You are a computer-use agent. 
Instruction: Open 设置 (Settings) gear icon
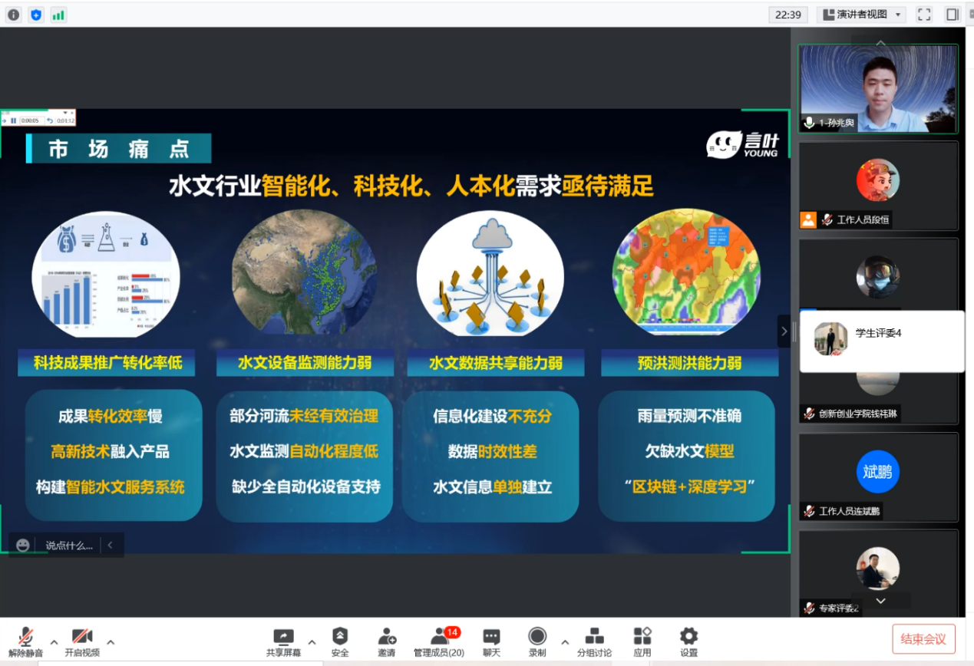pos(688,641)
